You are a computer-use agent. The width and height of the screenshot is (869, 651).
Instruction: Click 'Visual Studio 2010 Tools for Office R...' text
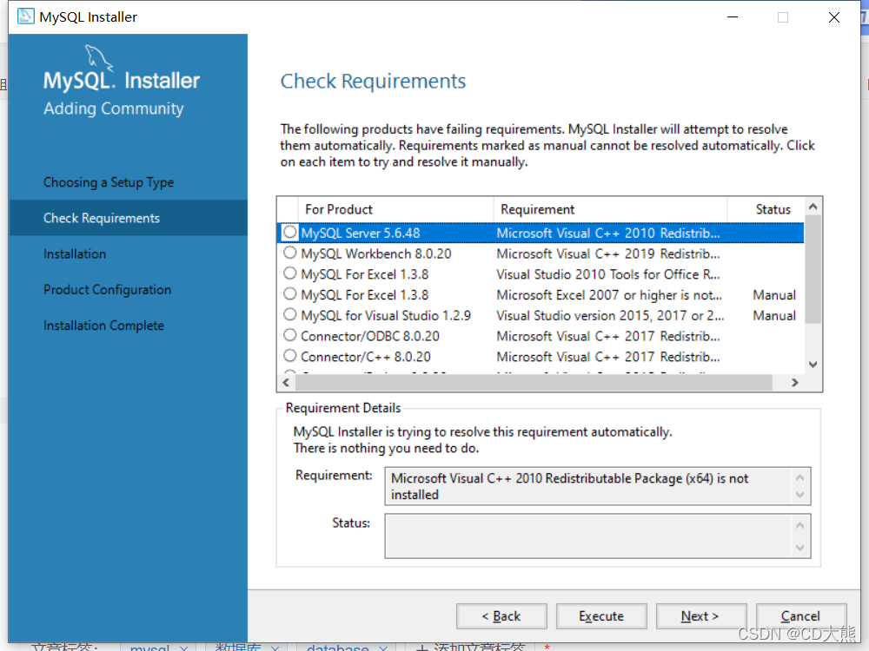608,274
